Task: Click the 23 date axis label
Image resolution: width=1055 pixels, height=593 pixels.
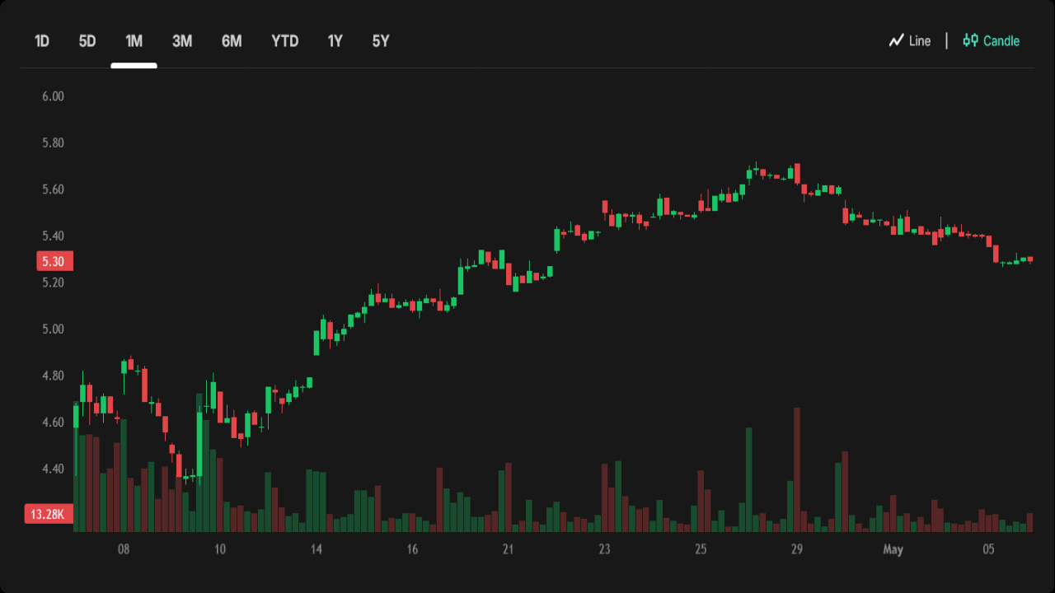Action: [604, 549]
